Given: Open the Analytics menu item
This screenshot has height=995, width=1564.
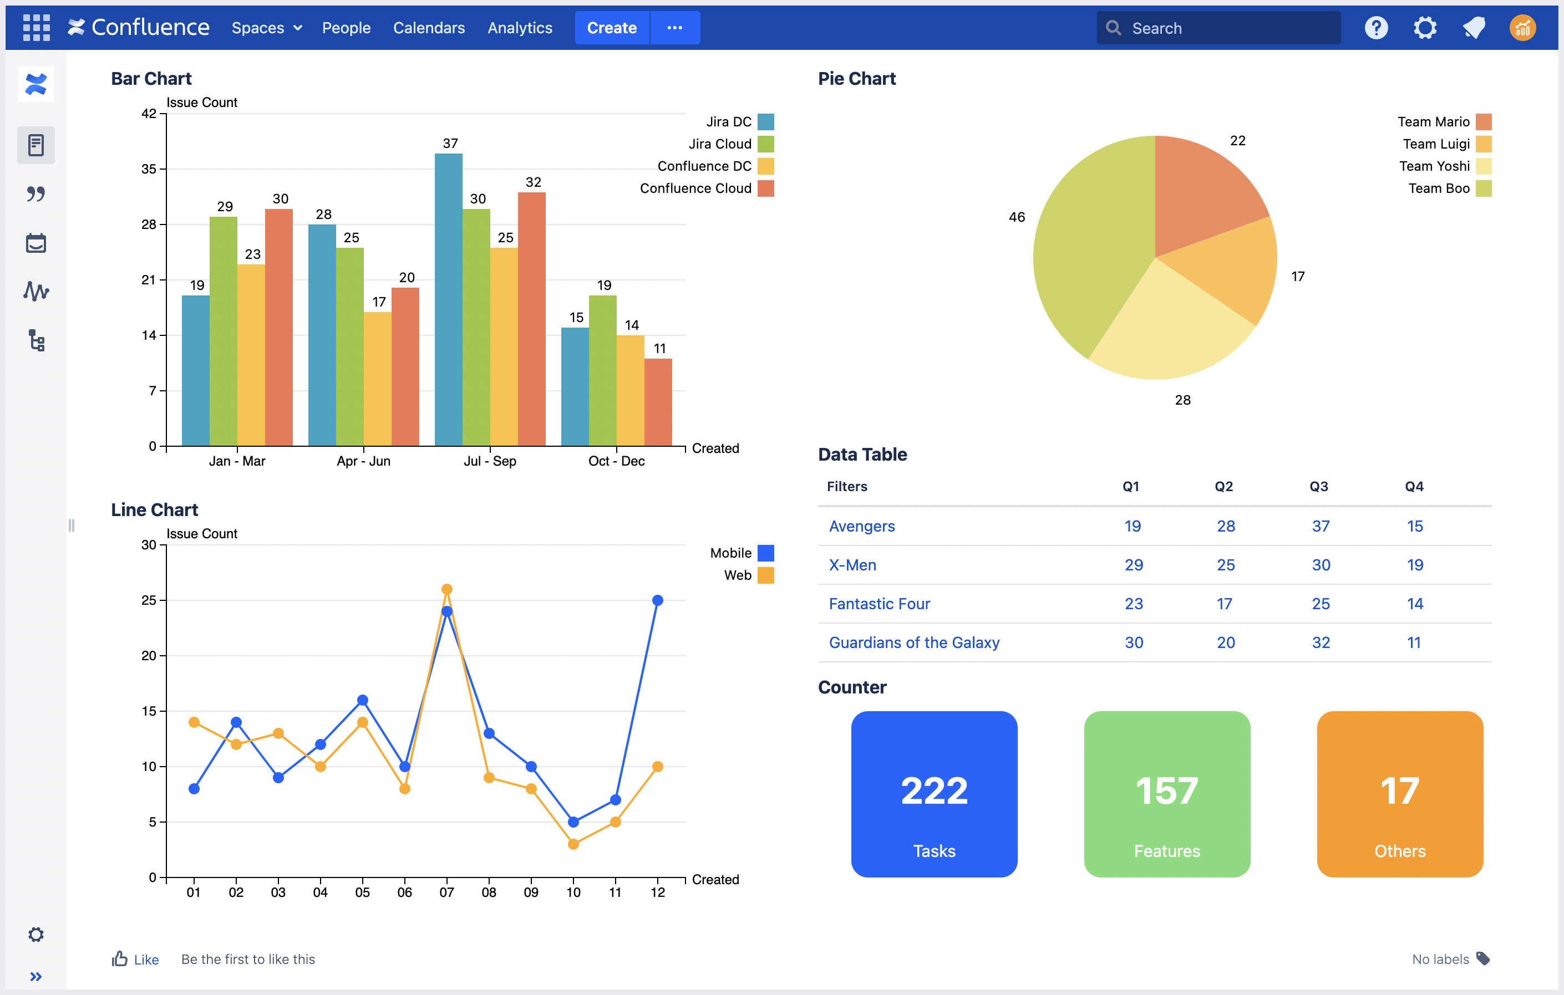Looking at the screenshot, I should (520, 28).
